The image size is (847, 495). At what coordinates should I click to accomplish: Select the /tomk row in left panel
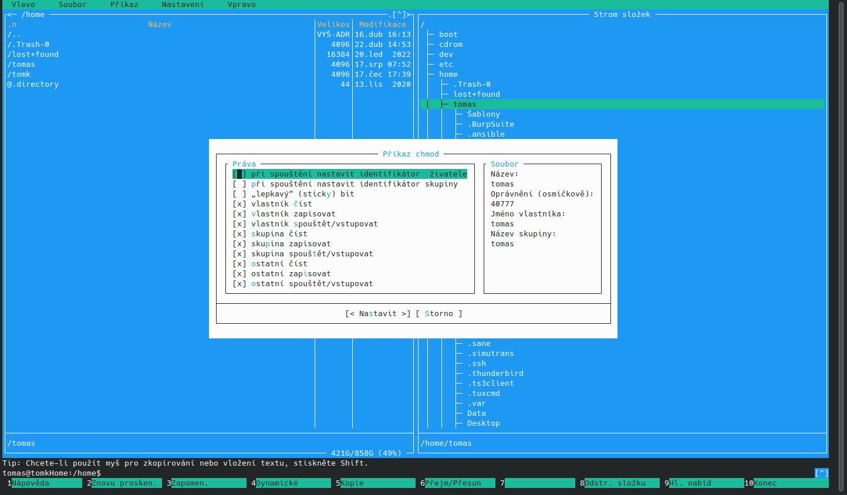click(209, 74)
